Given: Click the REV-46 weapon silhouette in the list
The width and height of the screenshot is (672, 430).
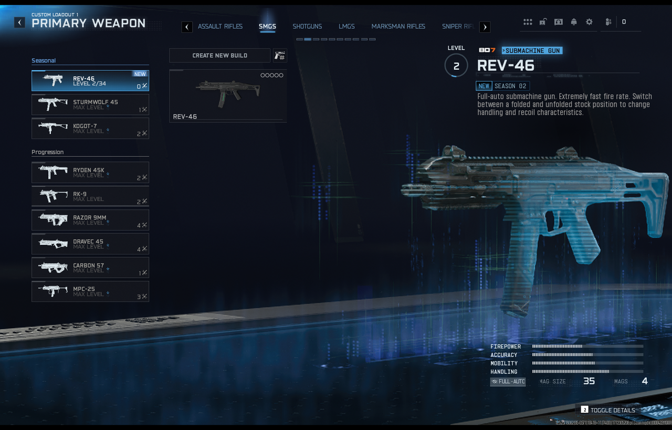Looking at the screenshot, I should pyautogui.click(x=52, y=80).
